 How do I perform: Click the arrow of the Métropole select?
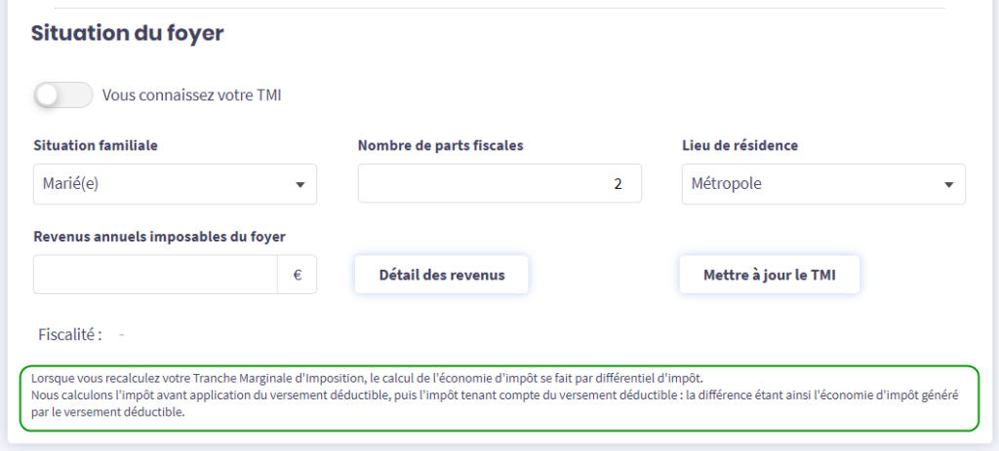[947, 184]
